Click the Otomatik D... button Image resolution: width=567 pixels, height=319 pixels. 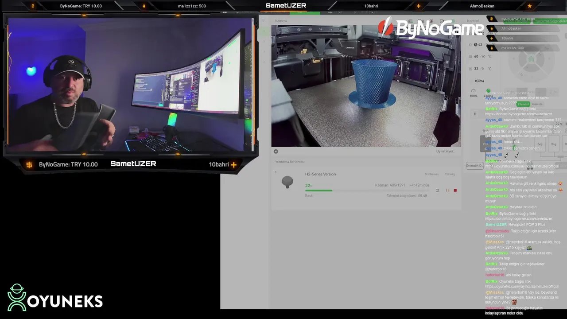pos(474,165)
